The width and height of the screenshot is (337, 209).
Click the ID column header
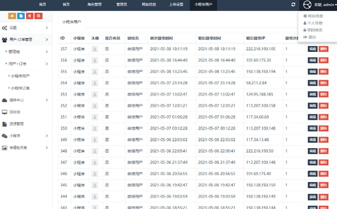(62, 38)
